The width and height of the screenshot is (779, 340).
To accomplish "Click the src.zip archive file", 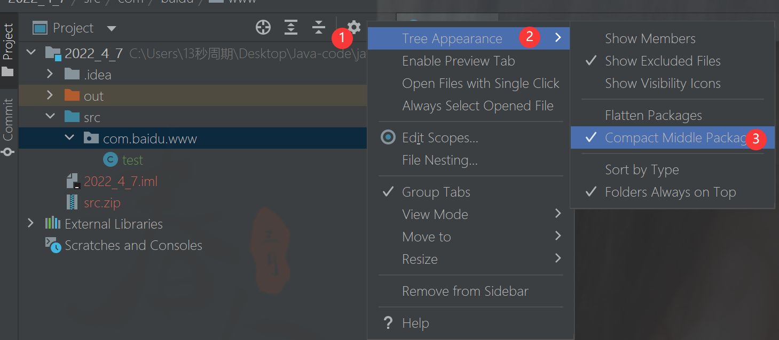I will [x=102, y=203].
